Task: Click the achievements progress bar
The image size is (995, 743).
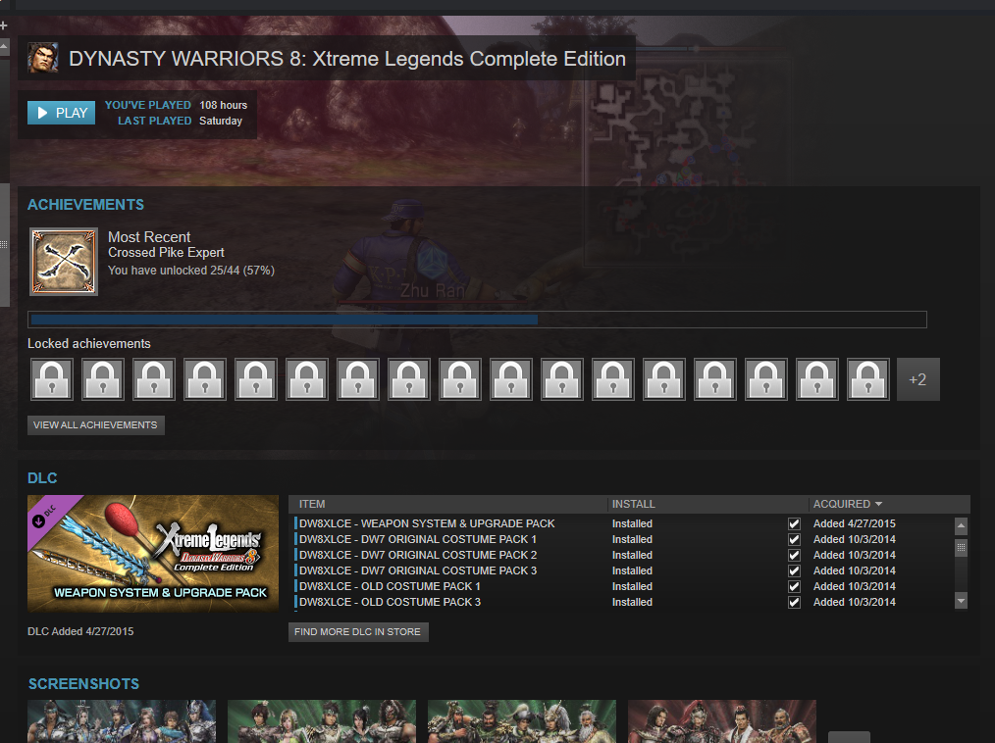Action: pos(477,320)
